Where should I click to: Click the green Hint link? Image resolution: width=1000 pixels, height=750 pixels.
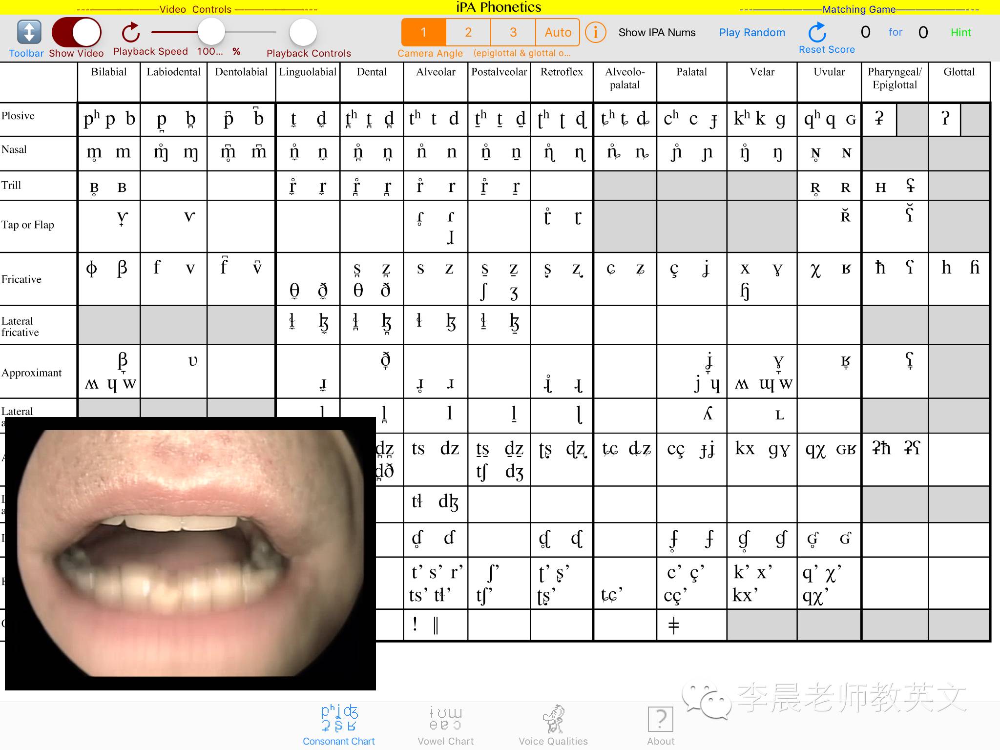click(960, 32)
